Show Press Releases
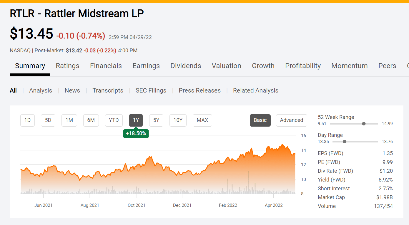409x225 pixels. coord(200,90)
